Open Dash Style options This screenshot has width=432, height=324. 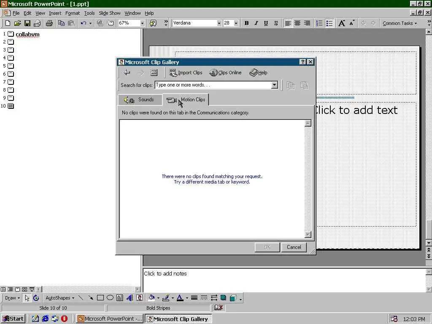coord(204,298)
